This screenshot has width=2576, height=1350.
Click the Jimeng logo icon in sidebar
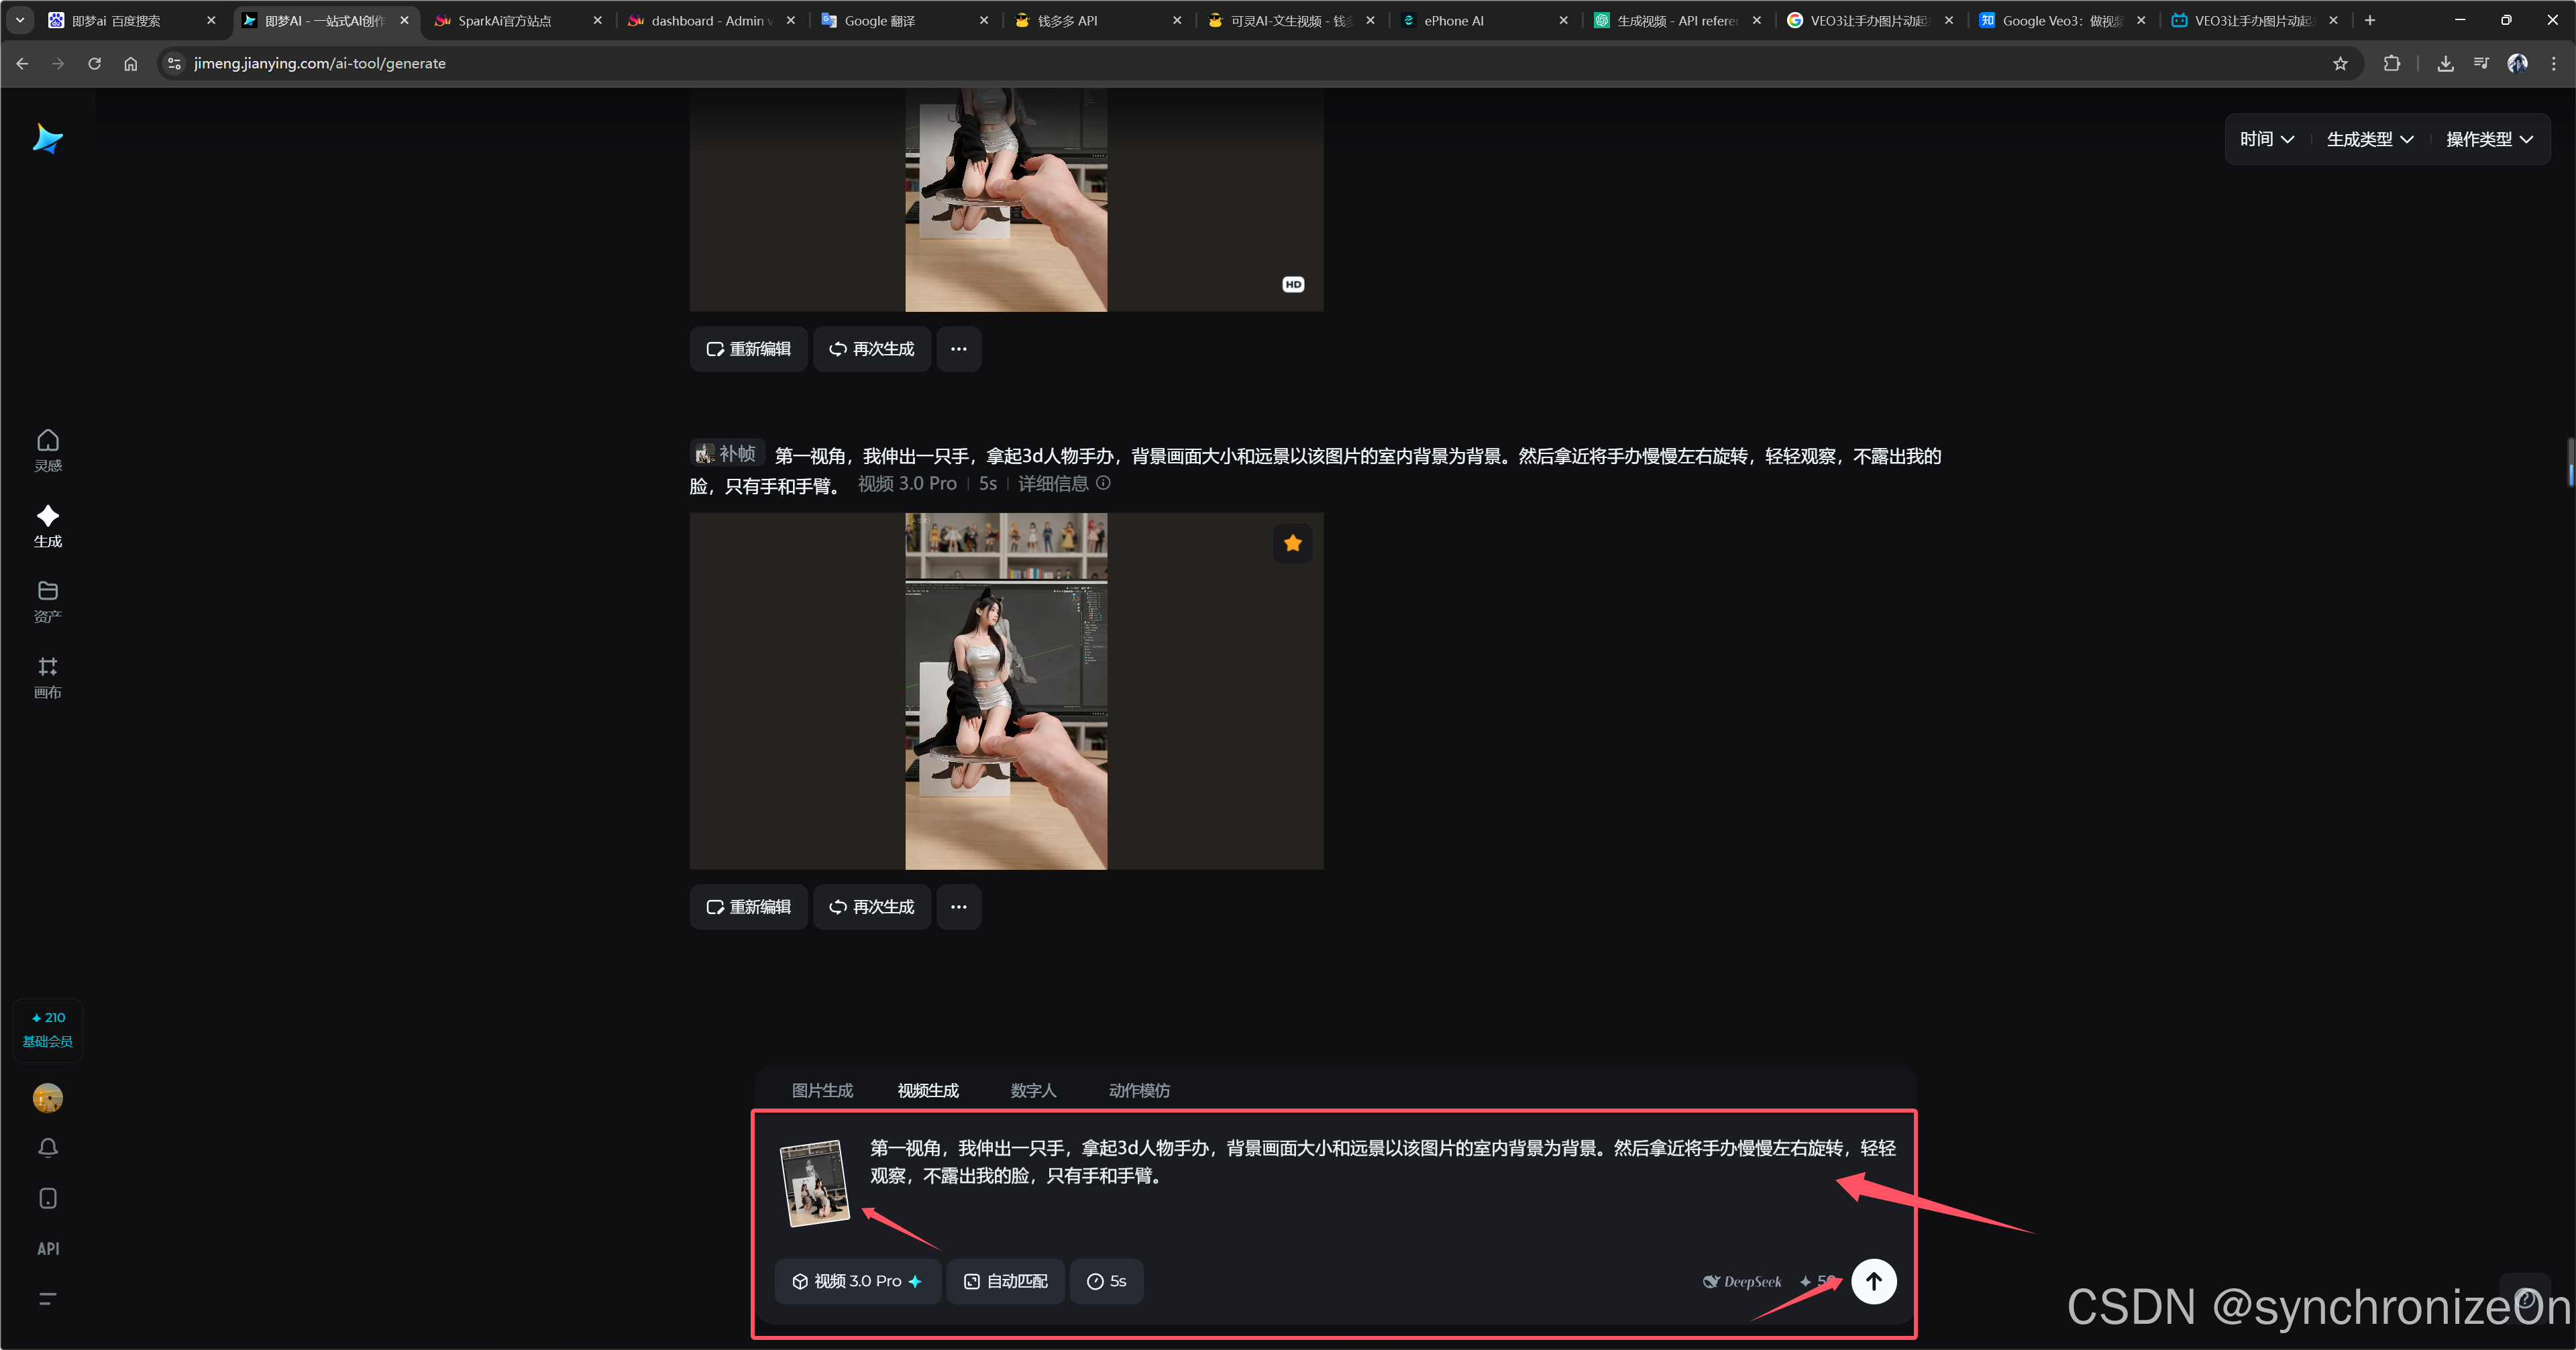[x=47, y=138]
